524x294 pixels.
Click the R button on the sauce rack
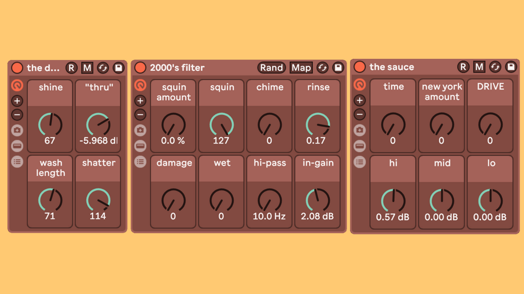[x=463, y=67]
